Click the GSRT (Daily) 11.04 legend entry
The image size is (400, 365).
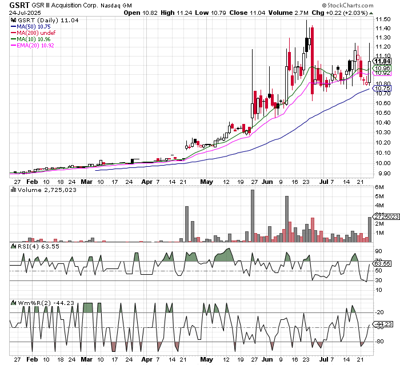48,21
